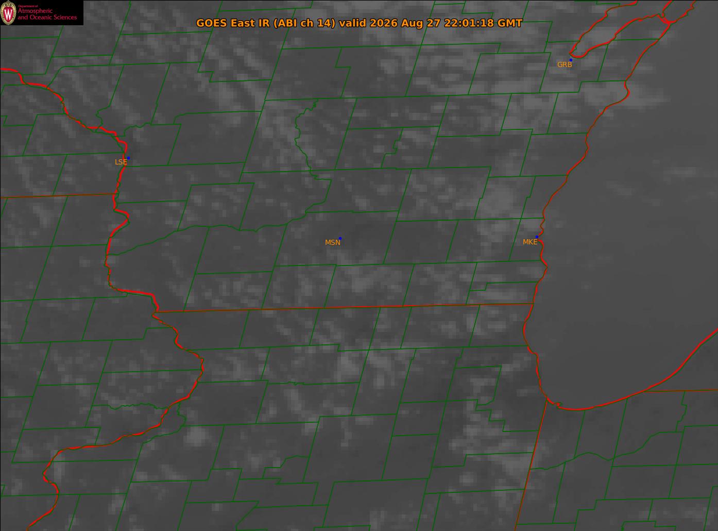Screen dimensions: 718x531
Task: Click the blue dot marking GRB station
Action: click(x=571, y=60)
